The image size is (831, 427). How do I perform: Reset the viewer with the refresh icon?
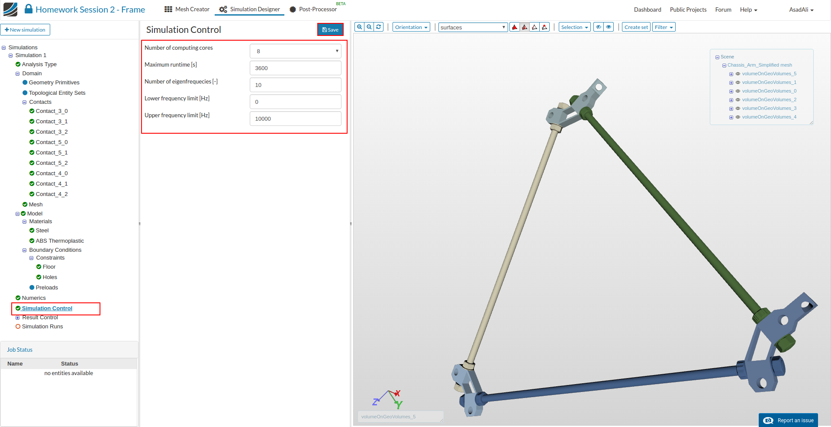click(x=379, y=27)
